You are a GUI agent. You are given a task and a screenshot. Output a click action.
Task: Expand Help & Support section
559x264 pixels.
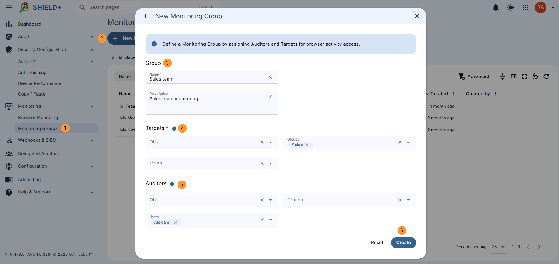92,192
